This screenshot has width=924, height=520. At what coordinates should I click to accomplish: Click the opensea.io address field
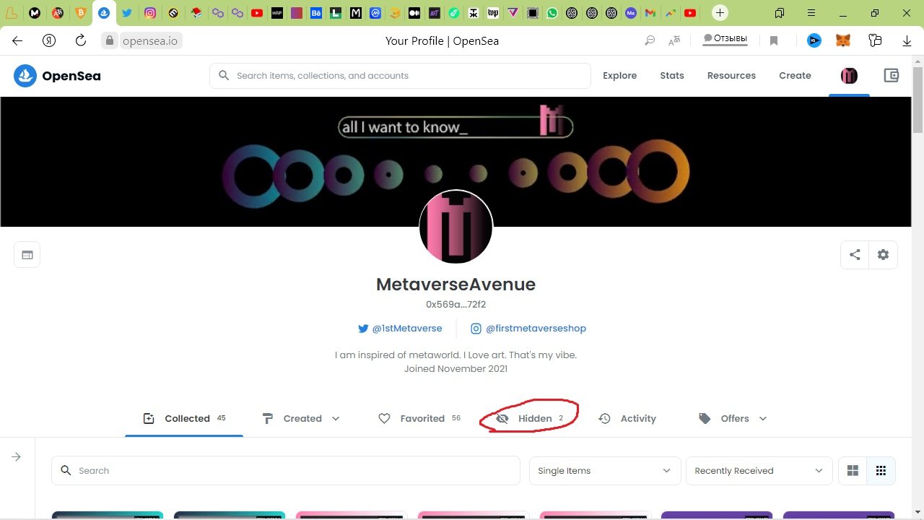(150, 41)
